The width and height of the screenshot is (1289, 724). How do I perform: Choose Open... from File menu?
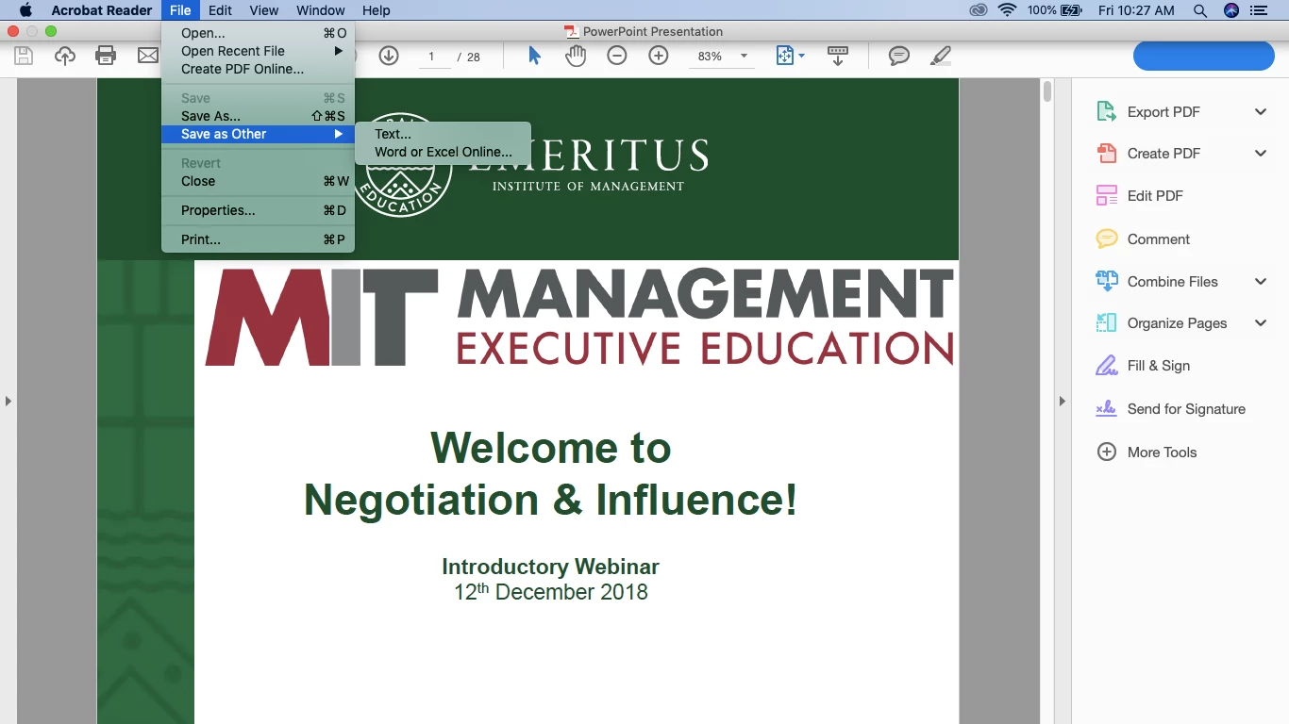click(259, 33)
